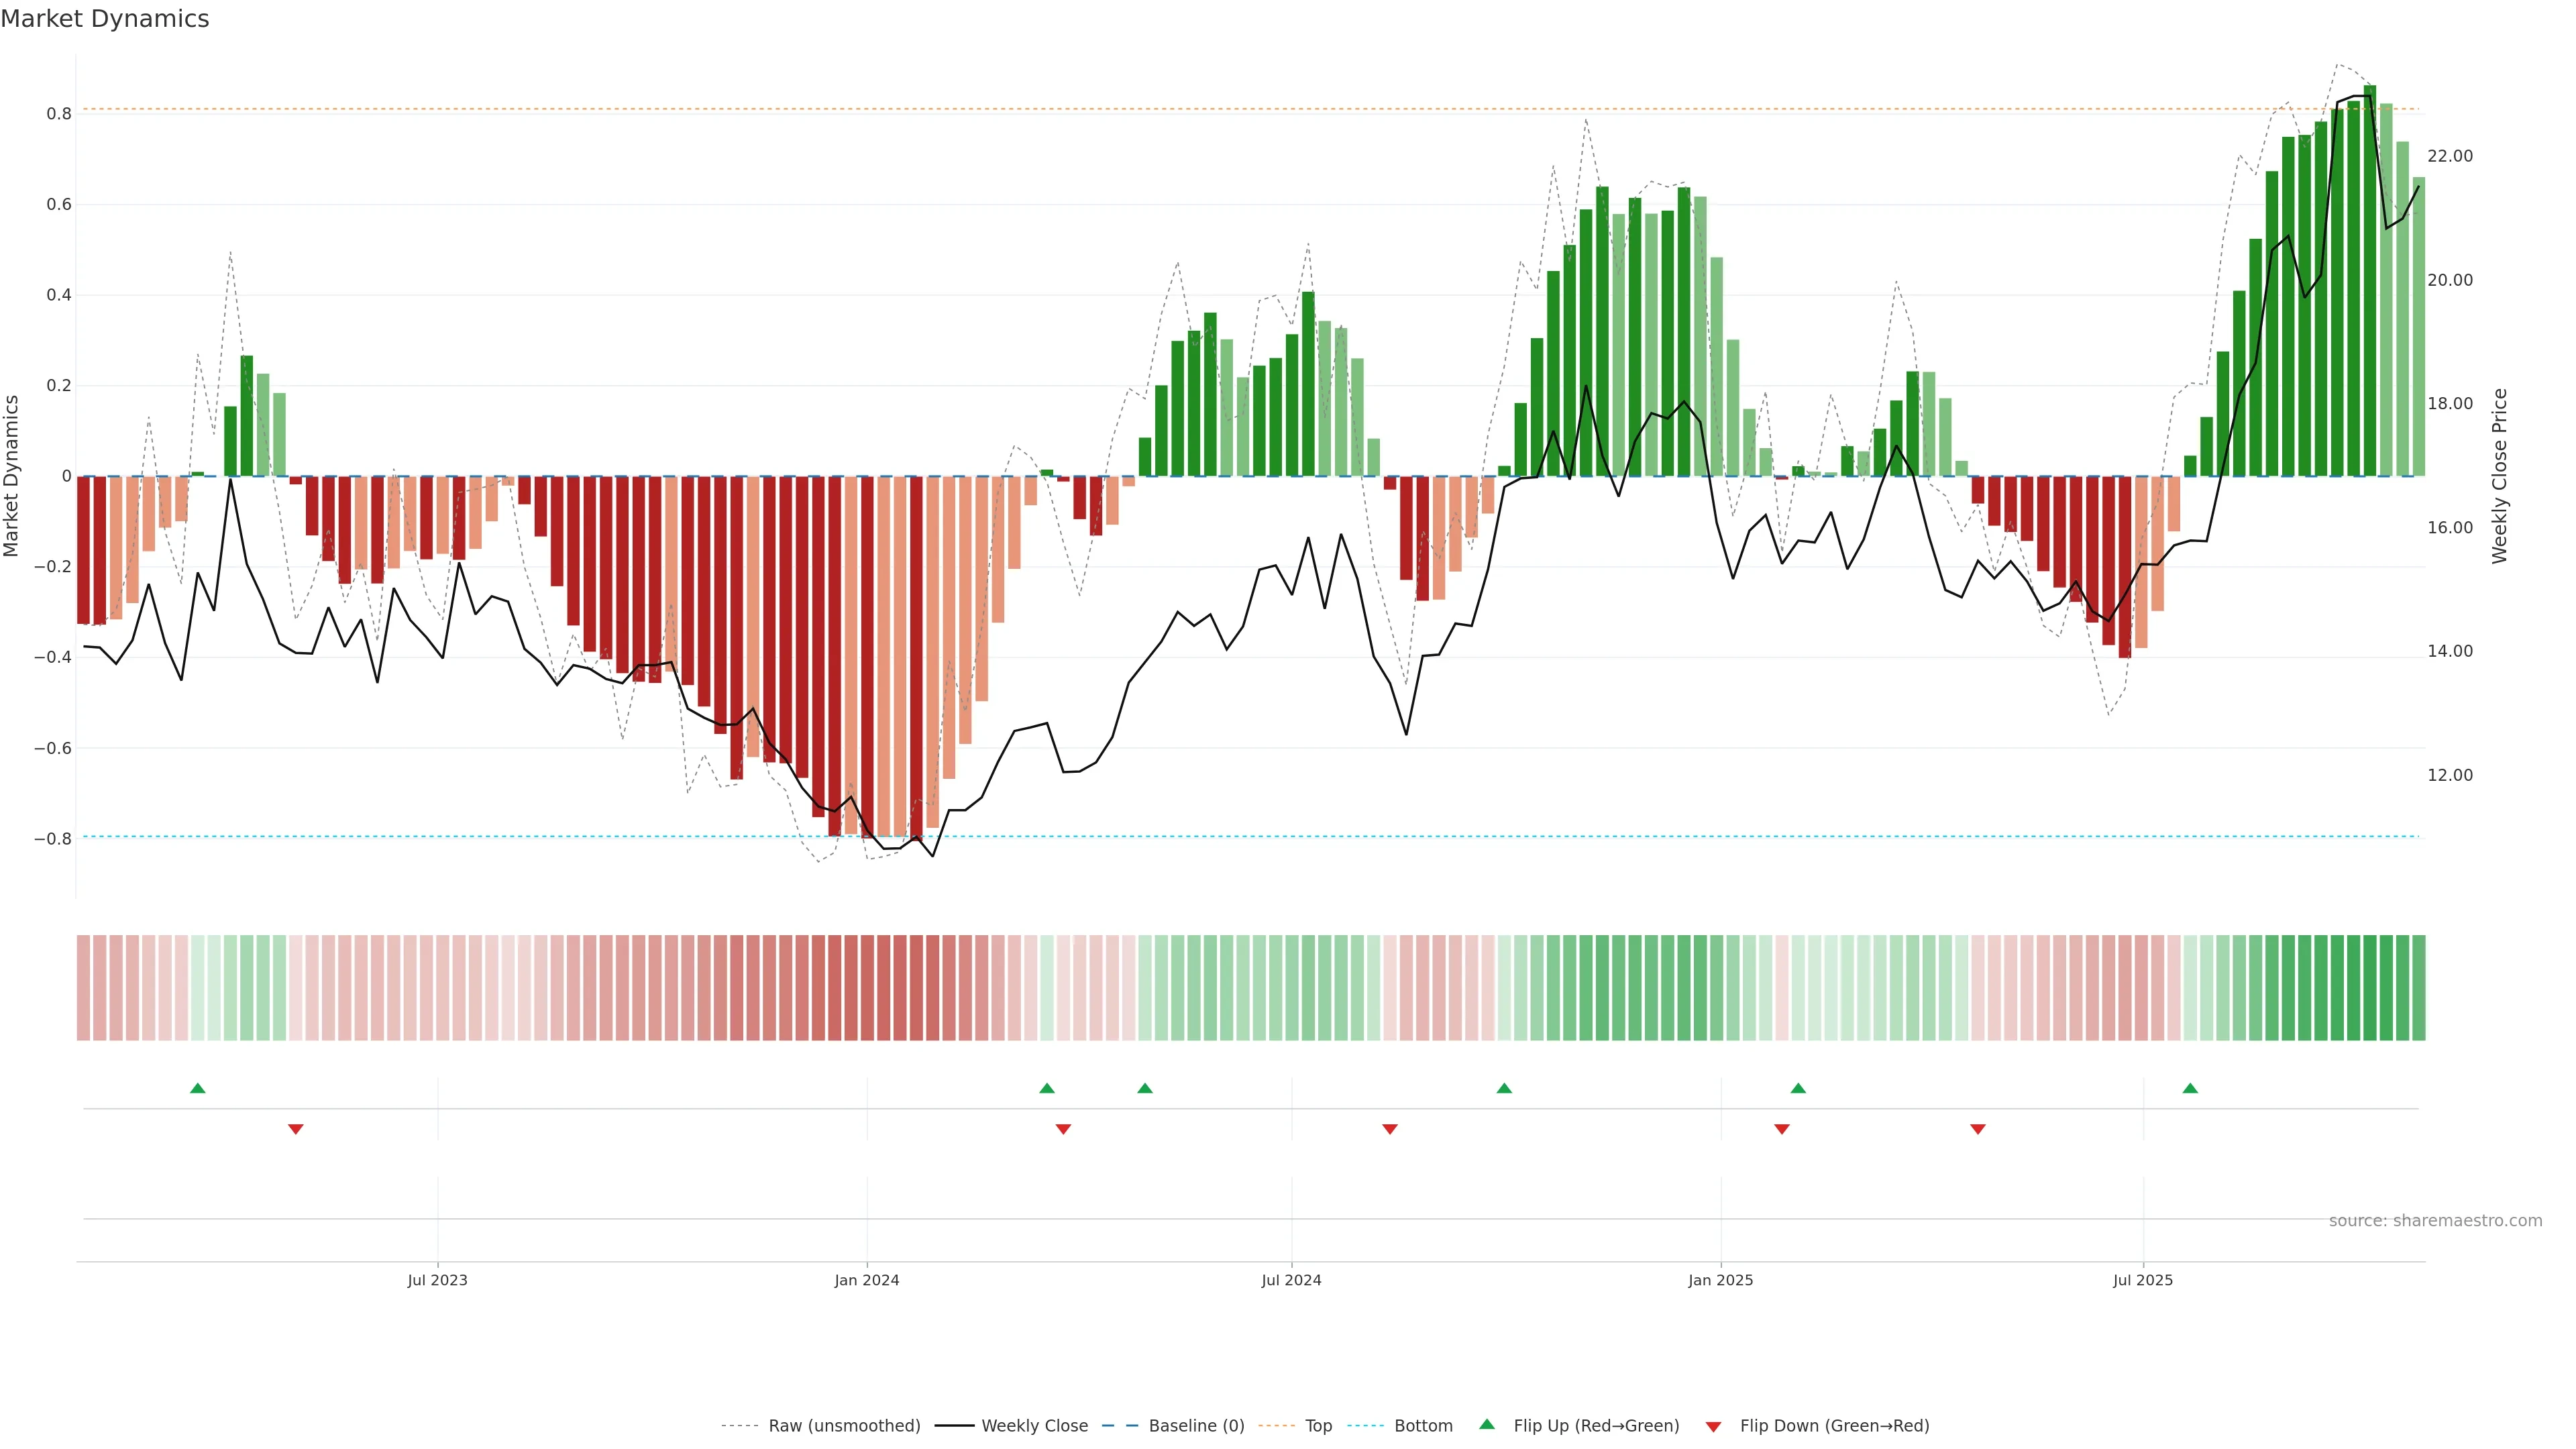Screen dimensions: 2576x1449
Task: Toggle the Bottom legend entry
Action: [x=1423, y=1426]
